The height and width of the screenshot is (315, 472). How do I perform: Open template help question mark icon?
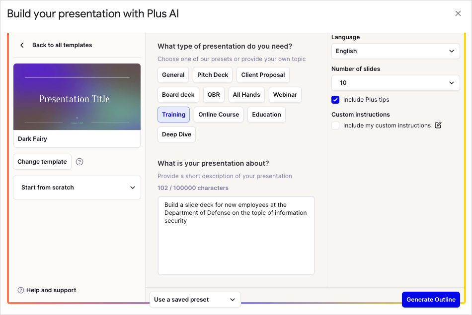(79, 162)
